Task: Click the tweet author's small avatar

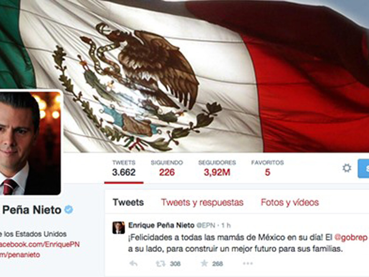Action: click(119, 228)
